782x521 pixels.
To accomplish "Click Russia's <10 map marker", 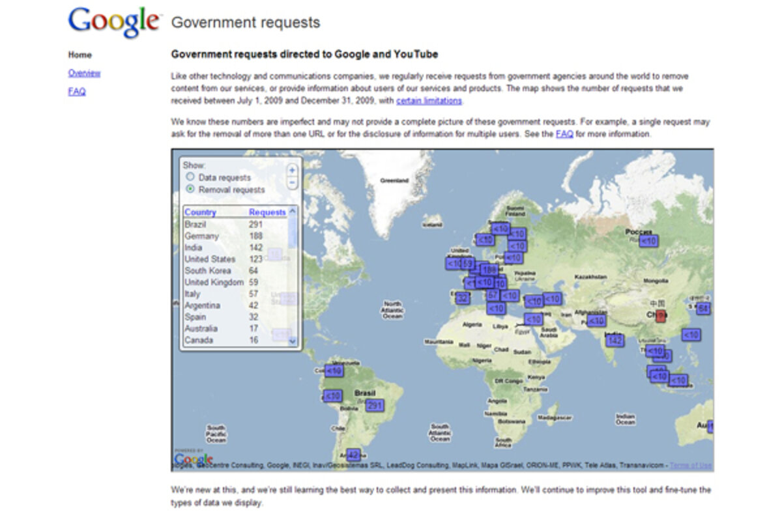I will pos(648,241).
